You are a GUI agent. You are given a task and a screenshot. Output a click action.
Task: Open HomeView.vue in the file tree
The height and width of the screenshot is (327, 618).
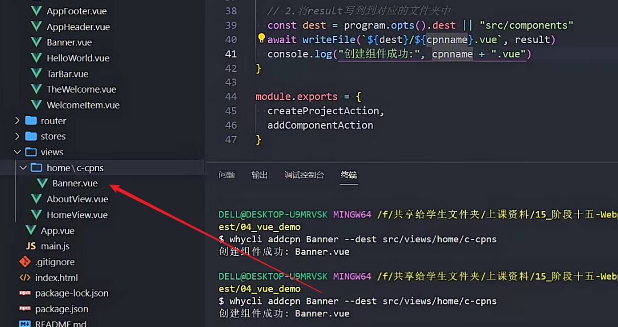click(x=77, y=215)
